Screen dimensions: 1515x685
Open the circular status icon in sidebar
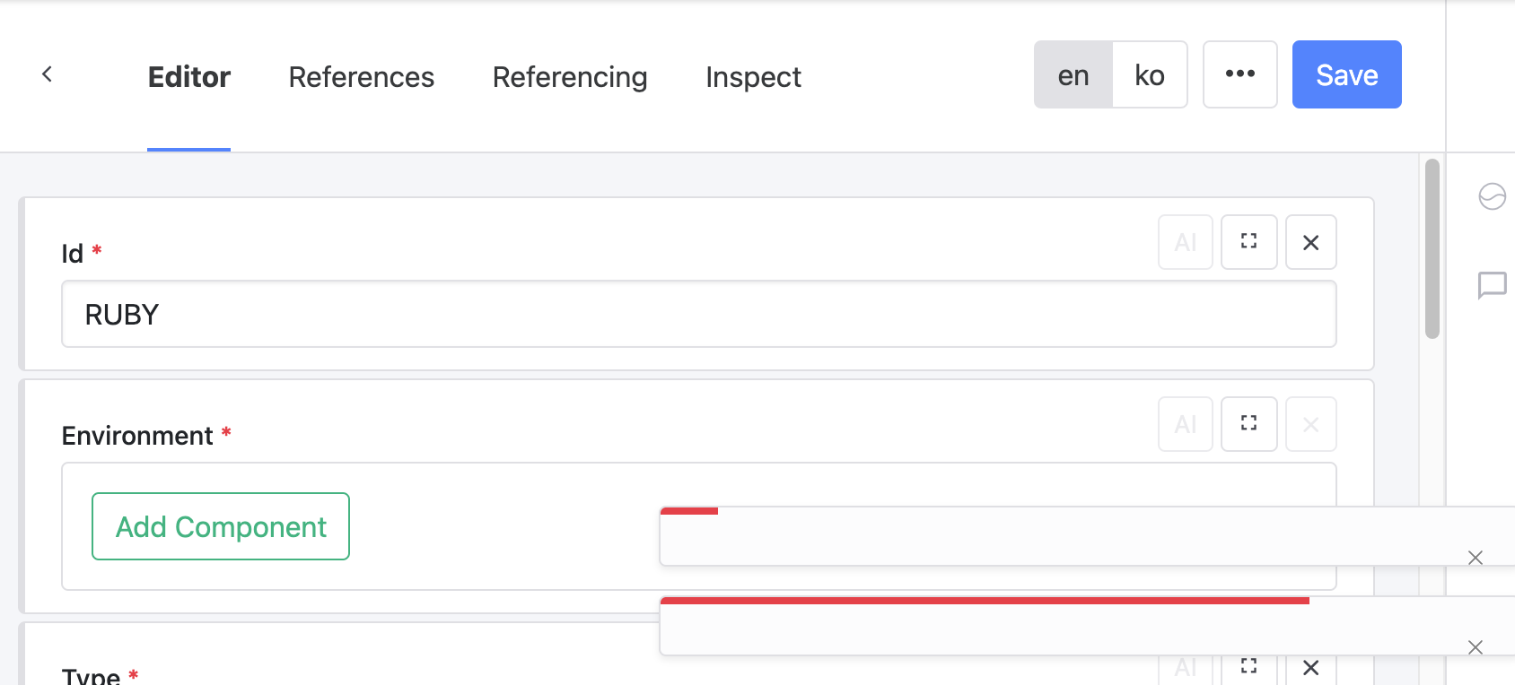pos(1492,195)
